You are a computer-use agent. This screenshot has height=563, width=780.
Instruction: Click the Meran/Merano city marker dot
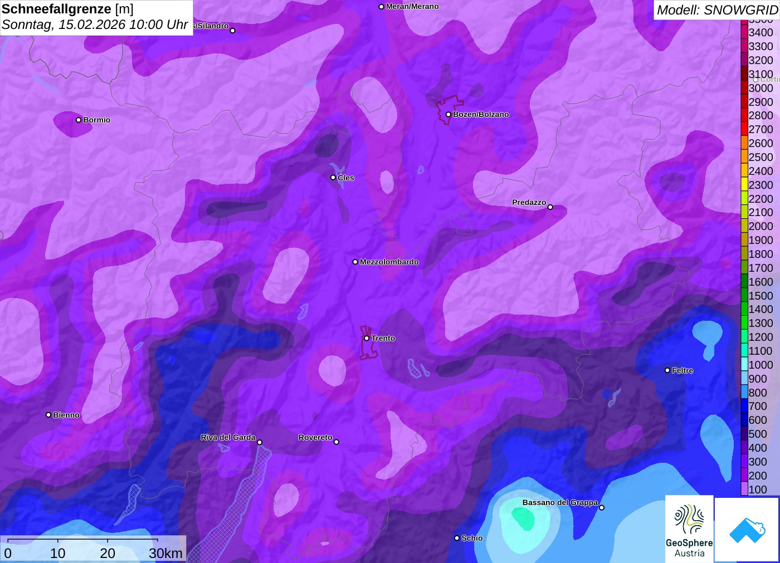(381, 7)
